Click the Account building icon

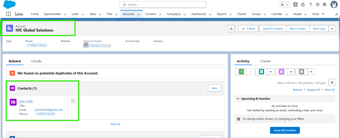[x=10, y=28]
